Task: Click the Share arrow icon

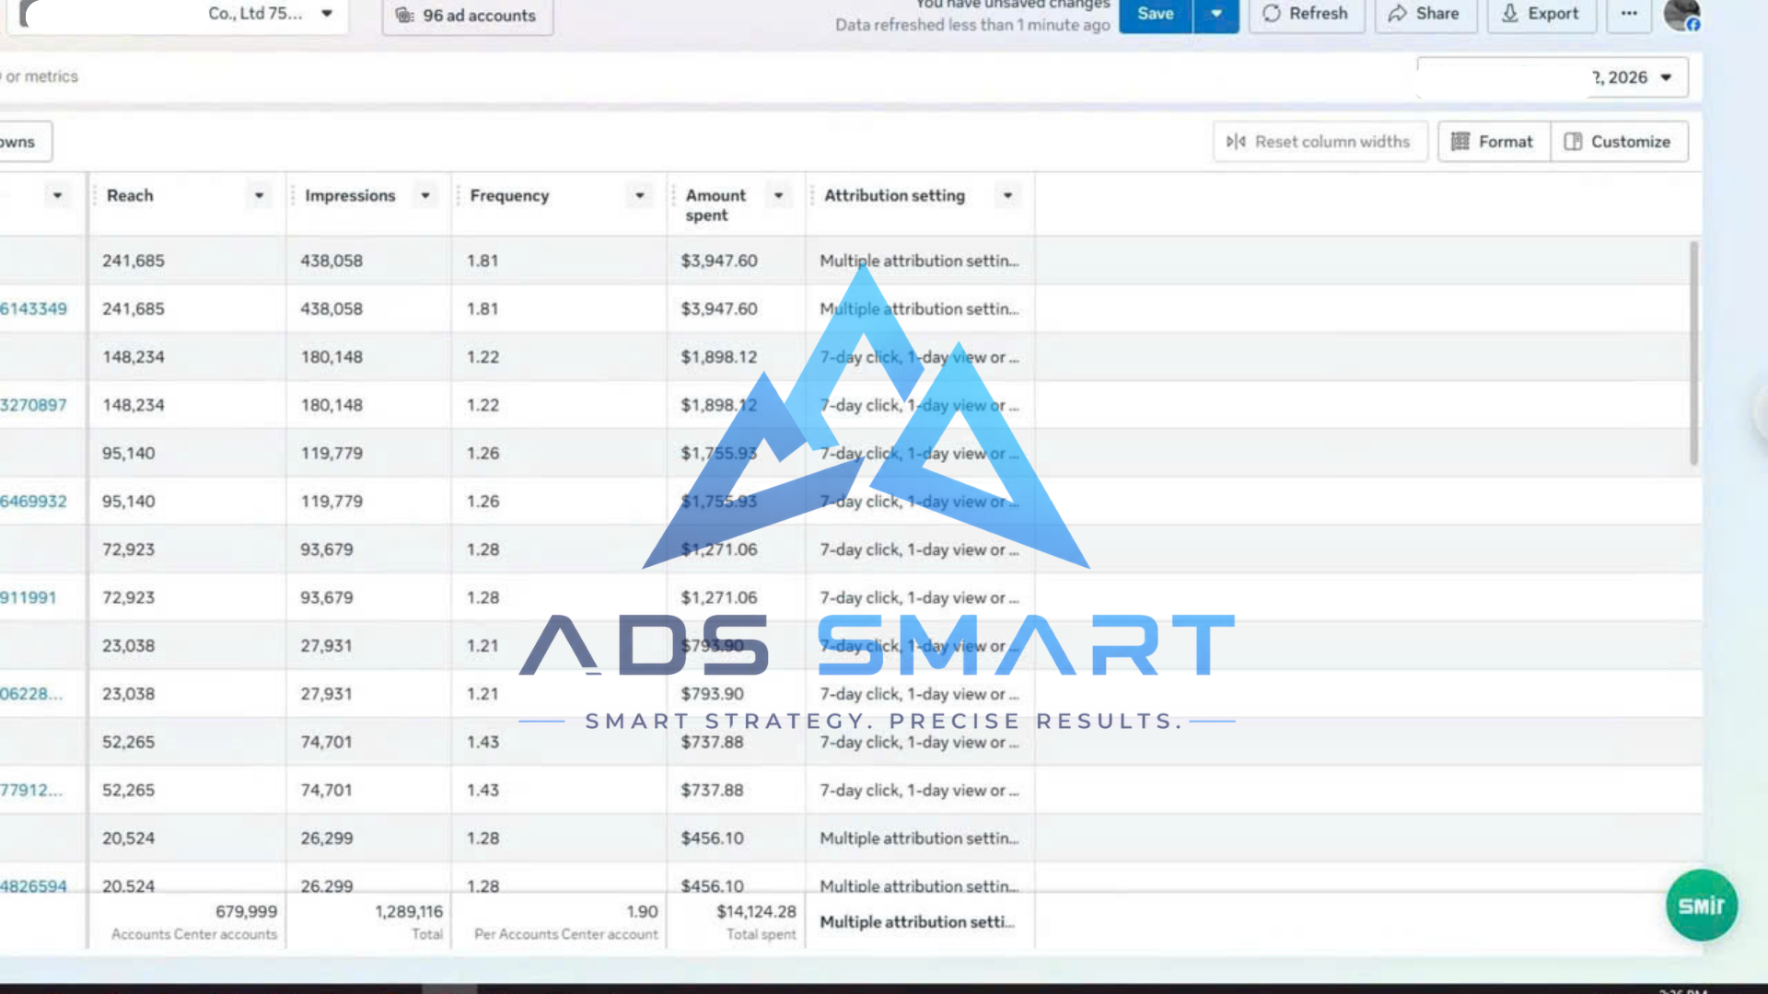Action: [1397, 14]
